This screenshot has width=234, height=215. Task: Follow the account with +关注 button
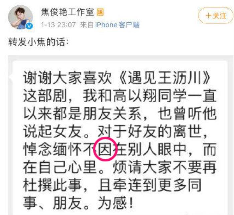pyautogui.click(x=216, y=16)
